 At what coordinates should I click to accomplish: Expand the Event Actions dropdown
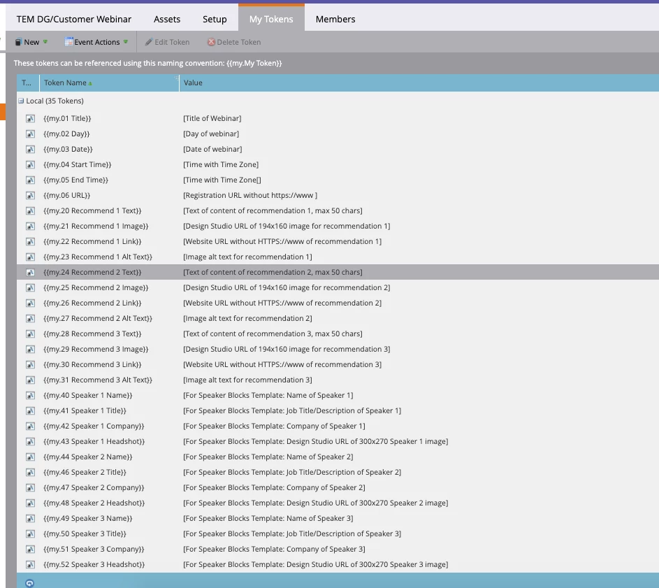click(x=96, y=42)
